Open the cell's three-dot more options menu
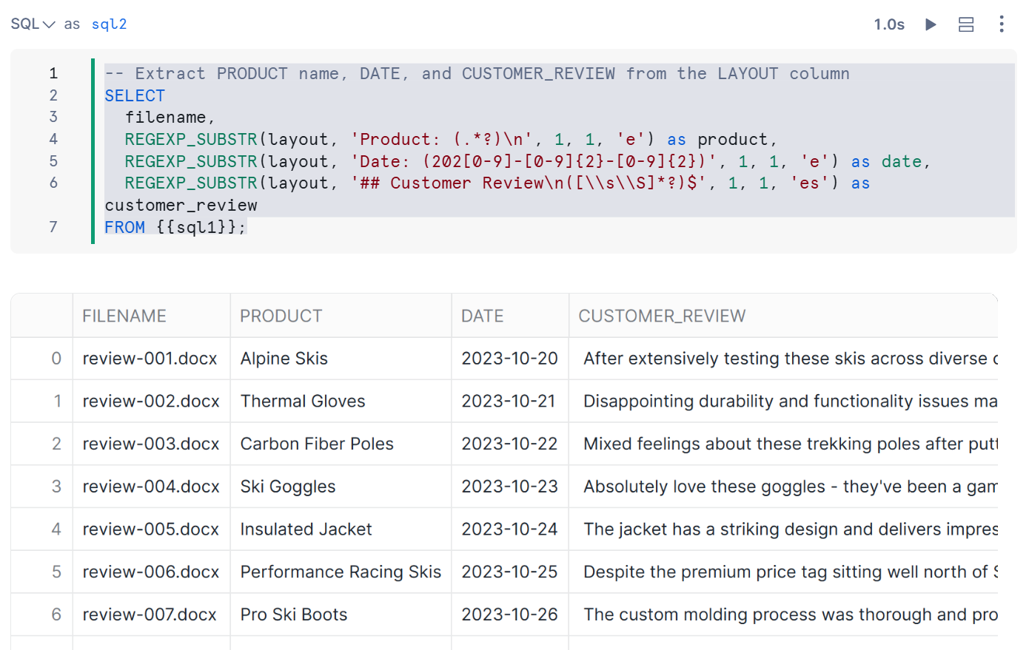The image size is (1029, 650). [x=1001, y=24]
